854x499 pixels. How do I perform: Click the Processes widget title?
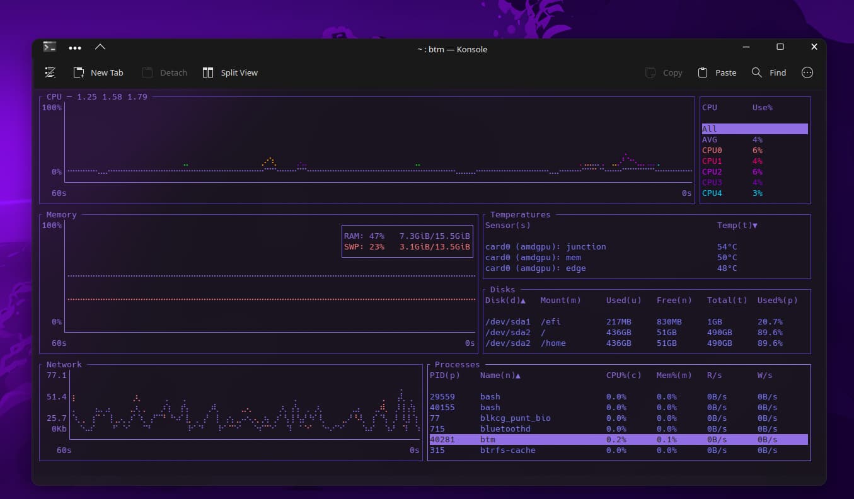pos(458,365)
